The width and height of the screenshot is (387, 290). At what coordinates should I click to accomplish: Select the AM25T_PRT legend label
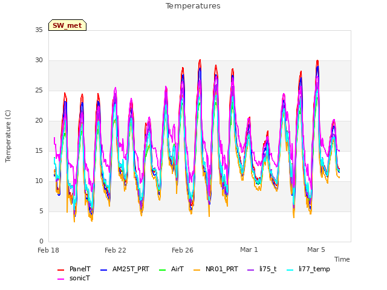point(131,269)
